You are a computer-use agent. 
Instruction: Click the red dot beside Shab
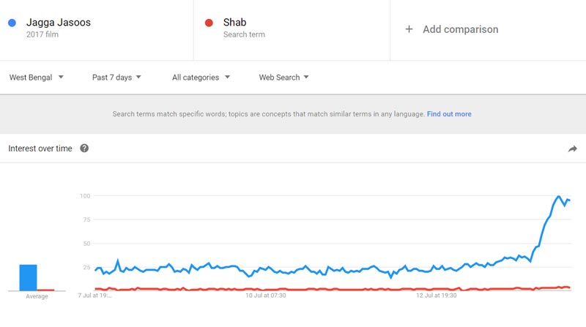click(x=209, y=23)
